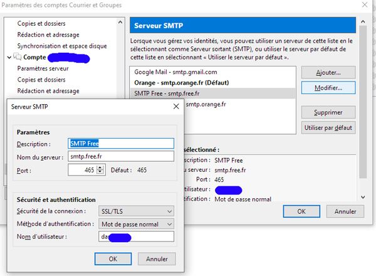376x276 pixels.
Task: Click the Description input field
Action: [121, 144]
